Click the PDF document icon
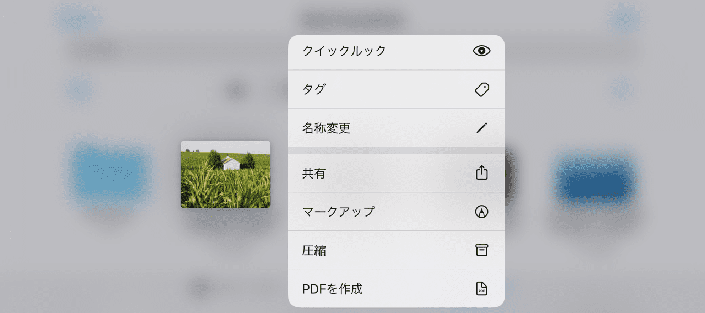This screenshot has height=313, width=705. click(x=482, y=289)
